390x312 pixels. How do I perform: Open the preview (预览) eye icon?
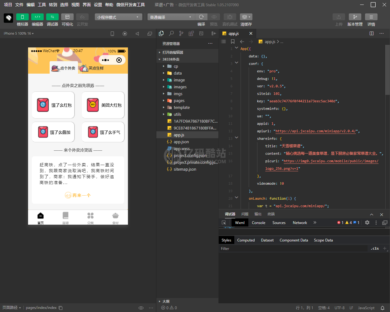click(x=214, y=17)
